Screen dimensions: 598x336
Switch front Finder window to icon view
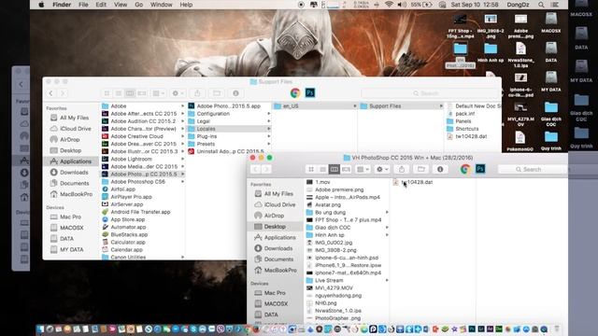point(311,169)
